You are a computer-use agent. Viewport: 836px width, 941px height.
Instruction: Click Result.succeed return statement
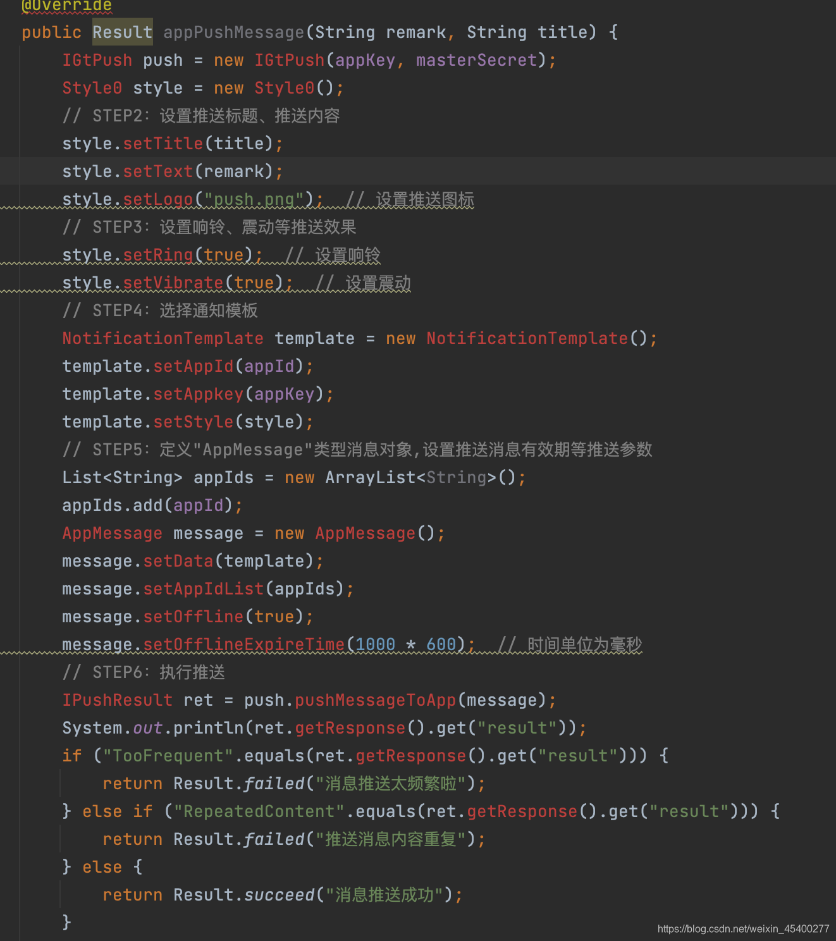[283, 895]
